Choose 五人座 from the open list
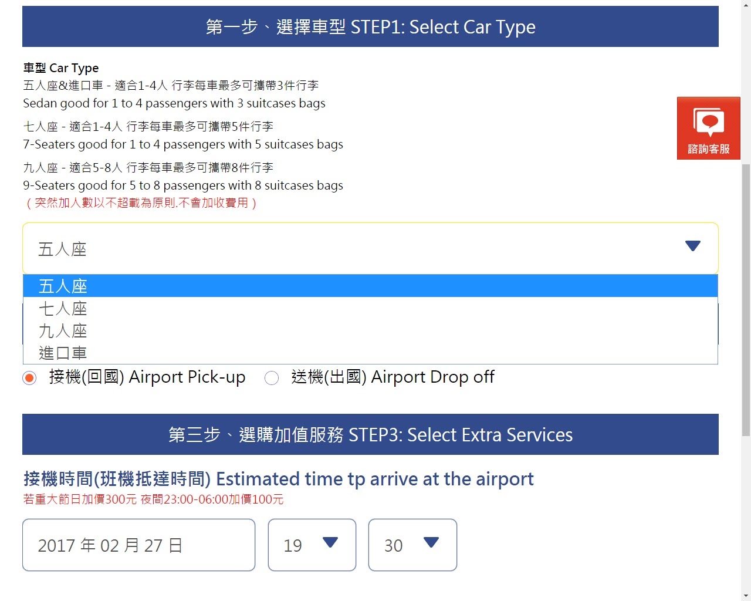 coord(63,286)
